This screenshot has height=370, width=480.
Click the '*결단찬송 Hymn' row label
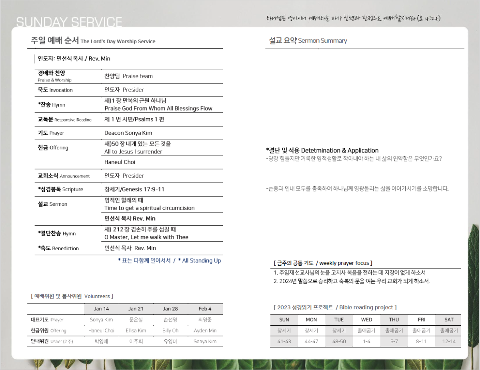pos(56,233)
